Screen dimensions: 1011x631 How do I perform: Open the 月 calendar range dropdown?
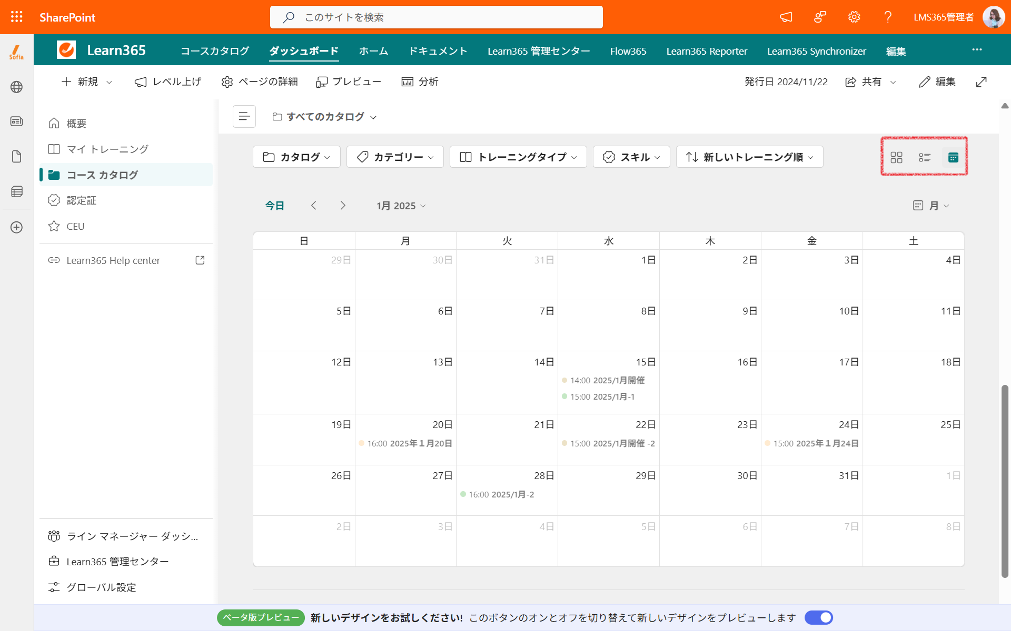[x=931, y=206]
